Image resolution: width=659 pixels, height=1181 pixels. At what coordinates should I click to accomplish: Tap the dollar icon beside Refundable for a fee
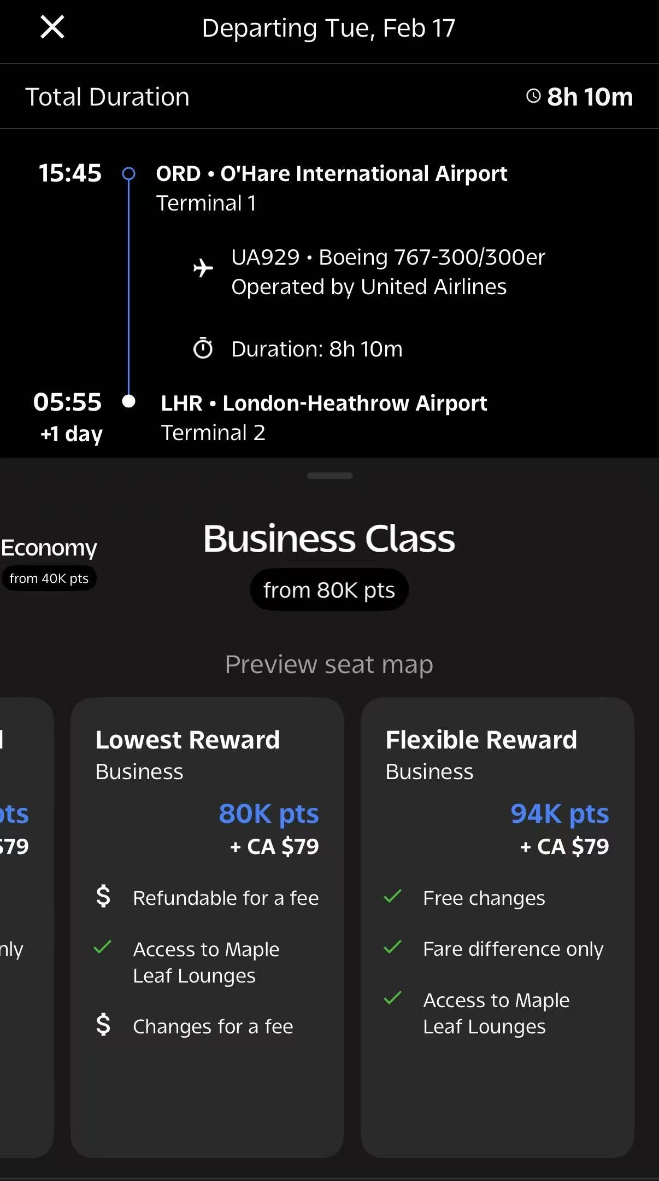(103, 897)
